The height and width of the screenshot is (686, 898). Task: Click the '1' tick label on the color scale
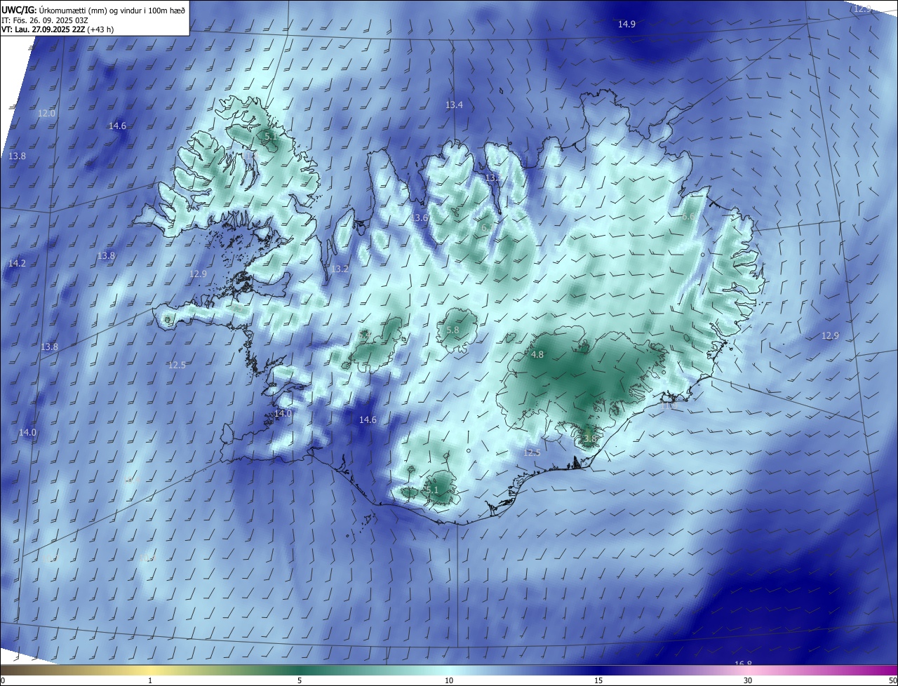tap(150, 680)
